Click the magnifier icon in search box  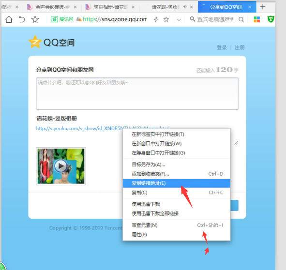[193, 19]
